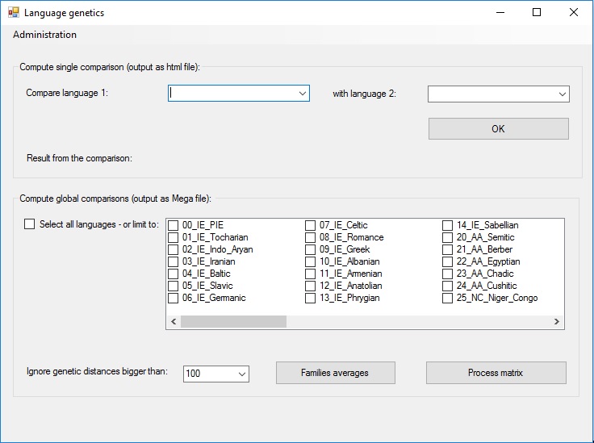
Task: Enable the 11_IE_Armenian checkbox
Action: [x=310, y=274]
